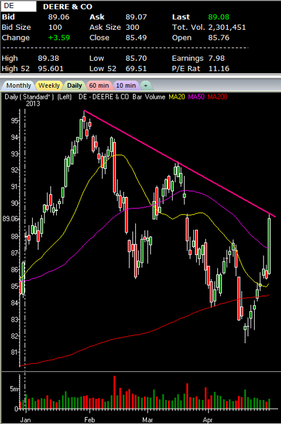Click the Volume label in chart header
Viewport: 281px width, 424px height.
click(155, 97)
